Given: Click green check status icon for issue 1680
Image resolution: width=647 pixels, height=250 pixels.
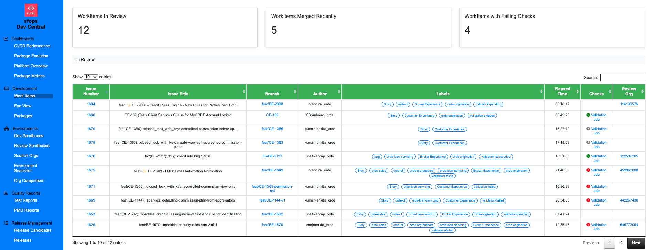Looking at the screenshot, I should coord(588,115).
